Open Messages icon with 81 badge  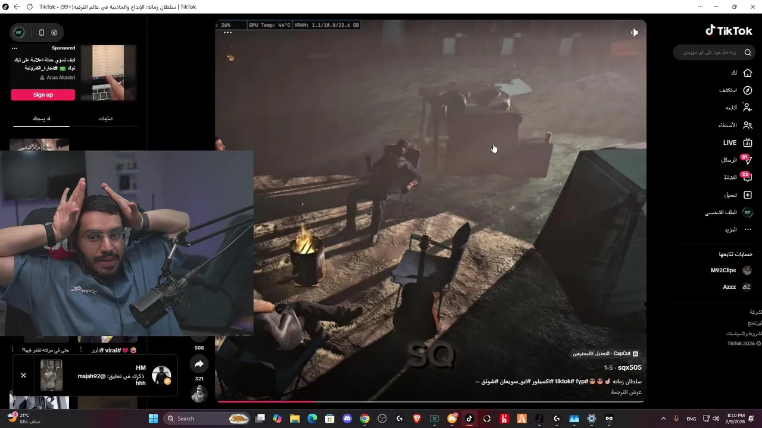tap(747, 160)
